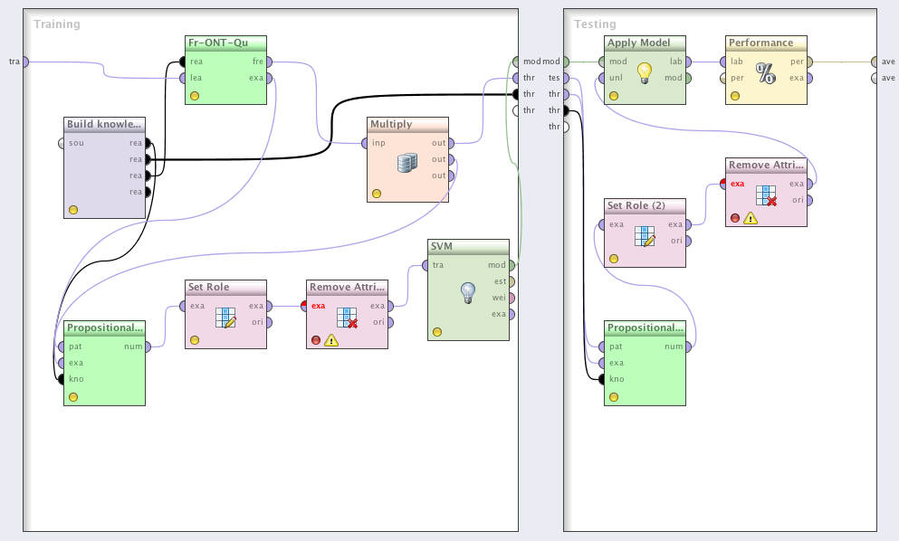Click the Multiply 'inp' input port
Viewport: 899px width, 541px height.
tap(365, 143)
